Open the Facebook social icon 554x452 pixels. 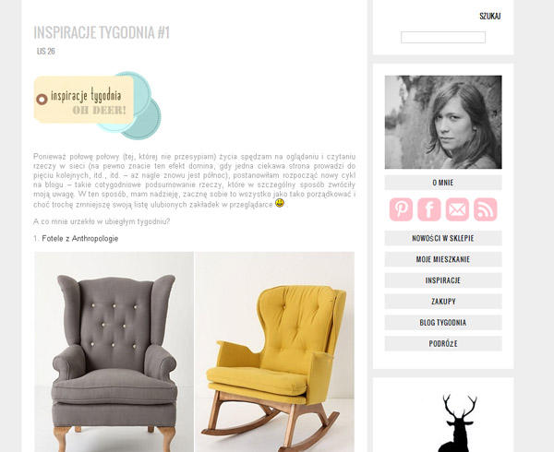pos(429,209)
